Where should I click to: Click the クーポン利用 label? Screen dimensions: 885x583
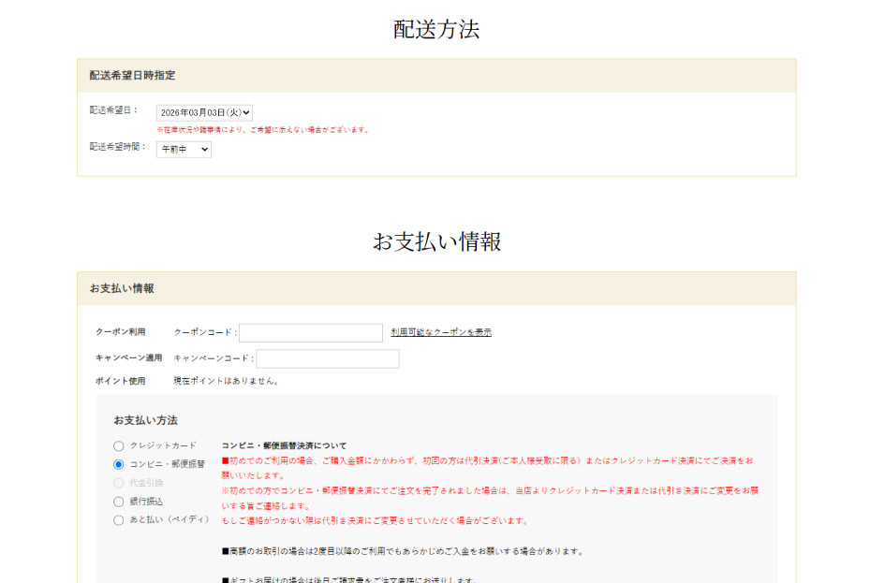point(121,332)
